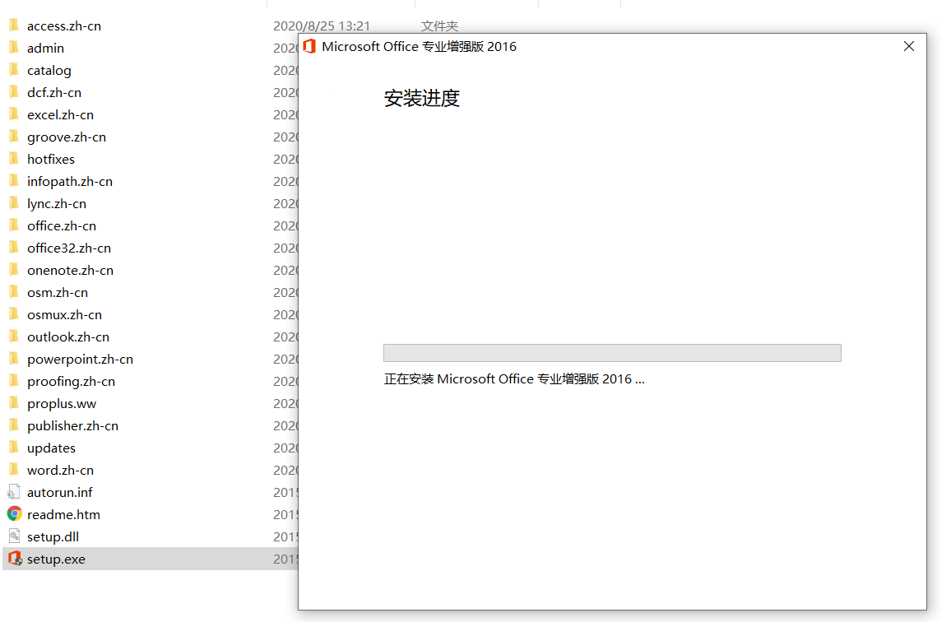Select the file name updates
The width and height of the screenshot is (951, 622).
[x=51, y=448]
